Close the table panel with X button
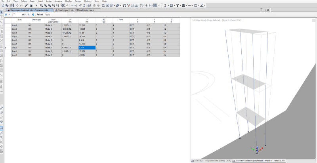 (x=268, y=10)
